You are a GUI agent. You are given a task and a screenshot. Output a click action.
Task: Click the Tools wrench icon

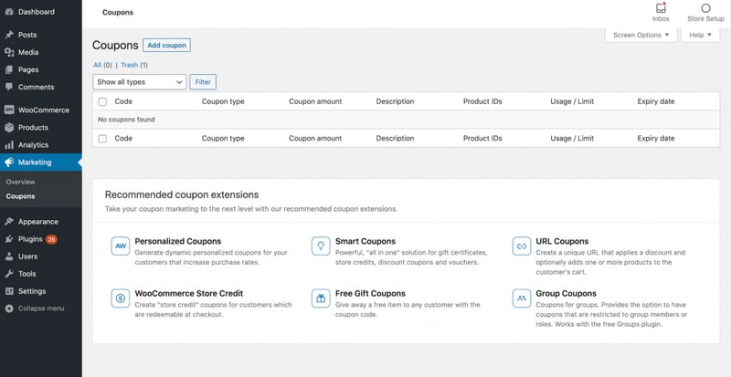pyautogui.click(x=9, y=274)
